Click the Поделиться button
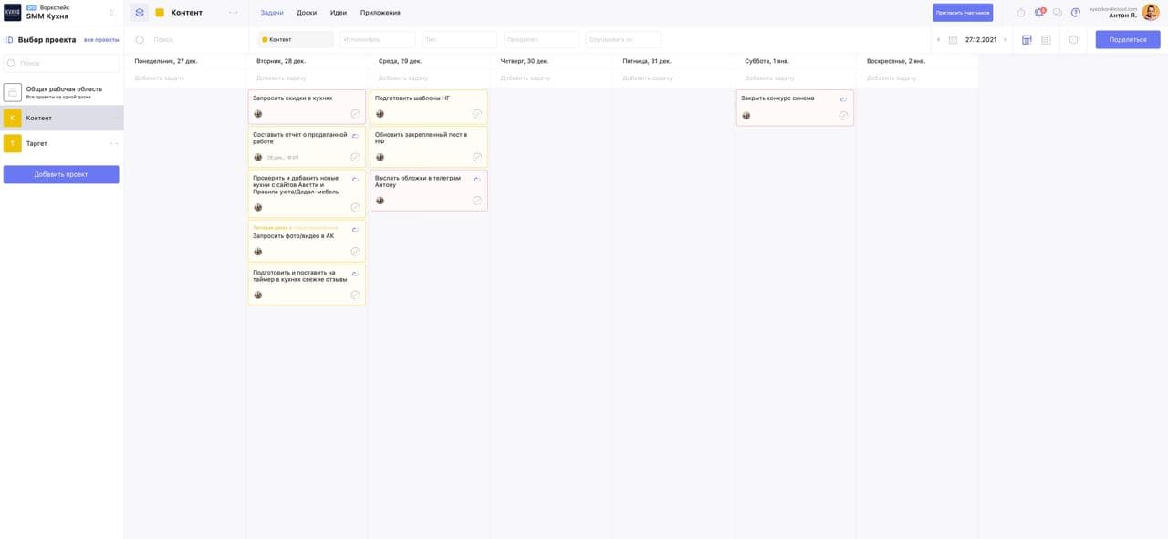Screen dimensions: 1168x539 tap(1127, 40)
